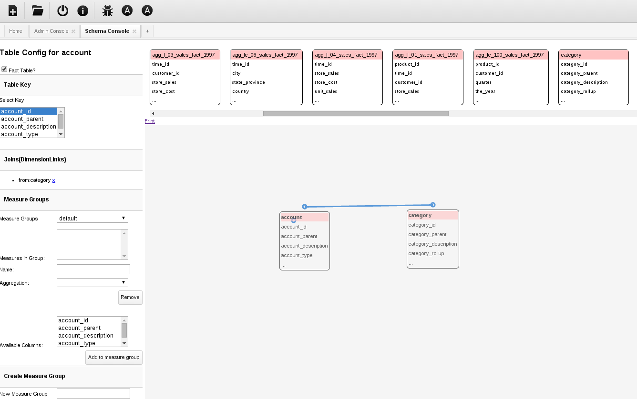The width and height of the screenshot is (637, 399).
Task: Select account_description in Select Key list
Action: coord(29,127)
